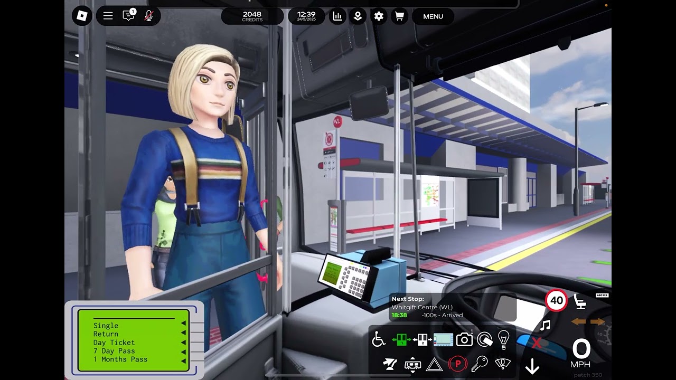Open the chat with one notification

point(129,15)
